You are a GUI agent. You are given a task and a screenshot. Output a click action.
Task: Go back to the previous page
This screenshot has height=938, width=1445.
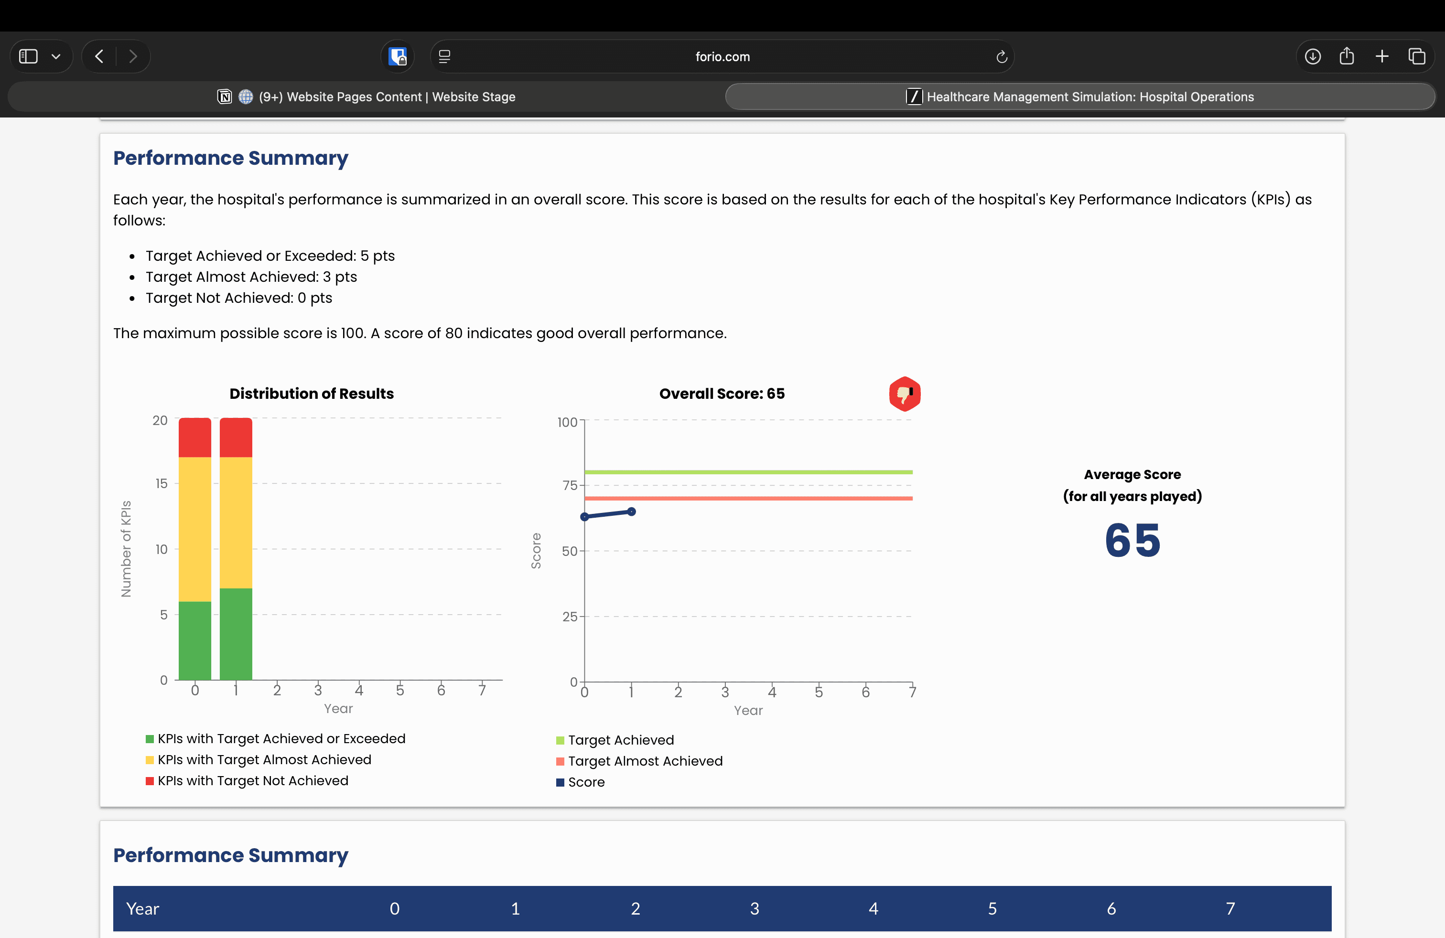point(99,56)
